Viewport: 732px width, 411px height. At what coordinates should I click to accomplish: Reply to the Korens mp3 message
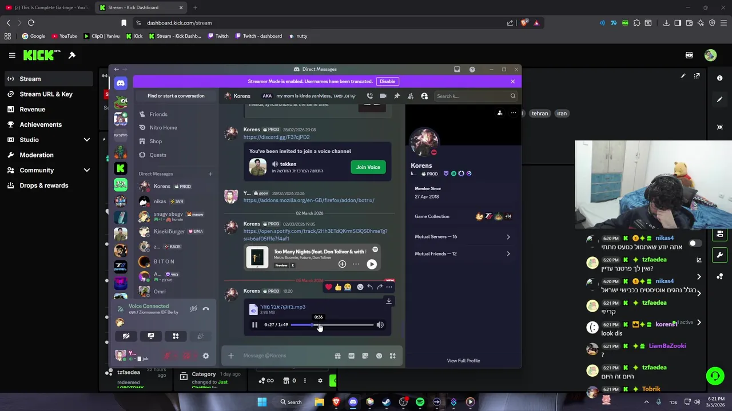tap(370, 287)
